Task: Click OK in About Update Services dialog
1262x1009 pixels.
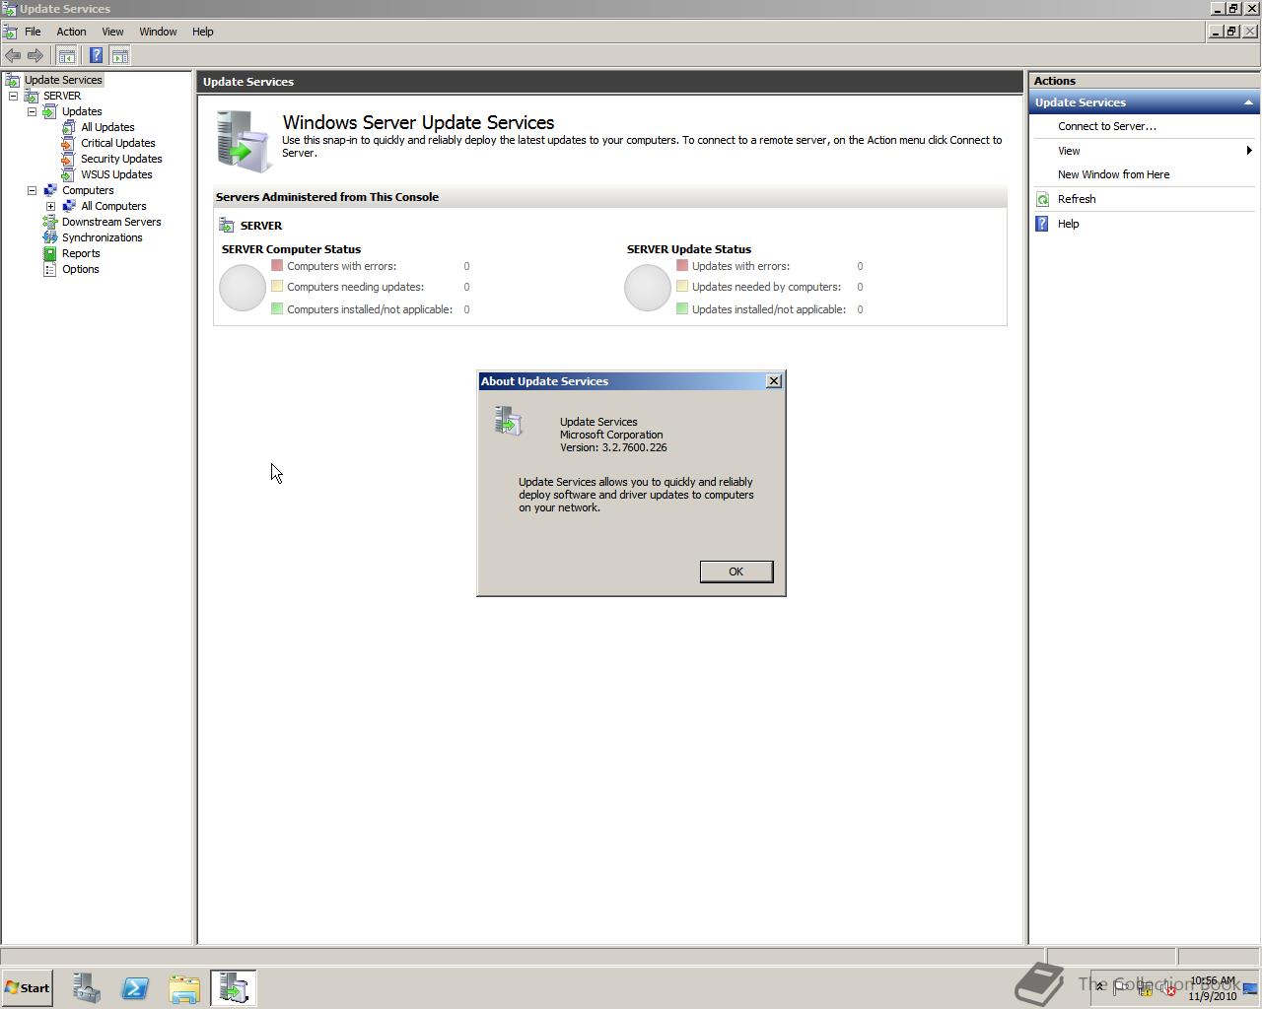Action: click(736, 572)
